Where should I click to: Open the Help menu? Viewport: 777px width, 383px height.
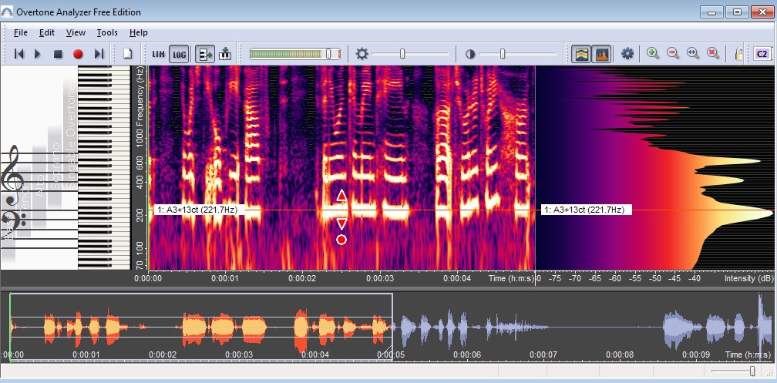pos(138,32)
